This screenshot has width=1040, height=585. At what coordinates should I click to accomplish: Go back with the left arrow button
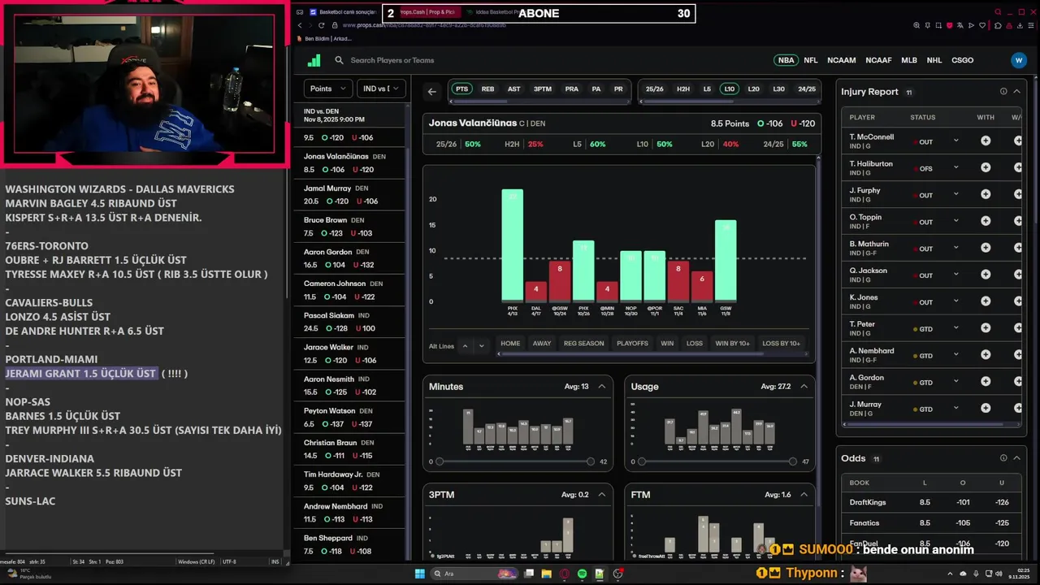pyautogui.click(x=432, y=92)
